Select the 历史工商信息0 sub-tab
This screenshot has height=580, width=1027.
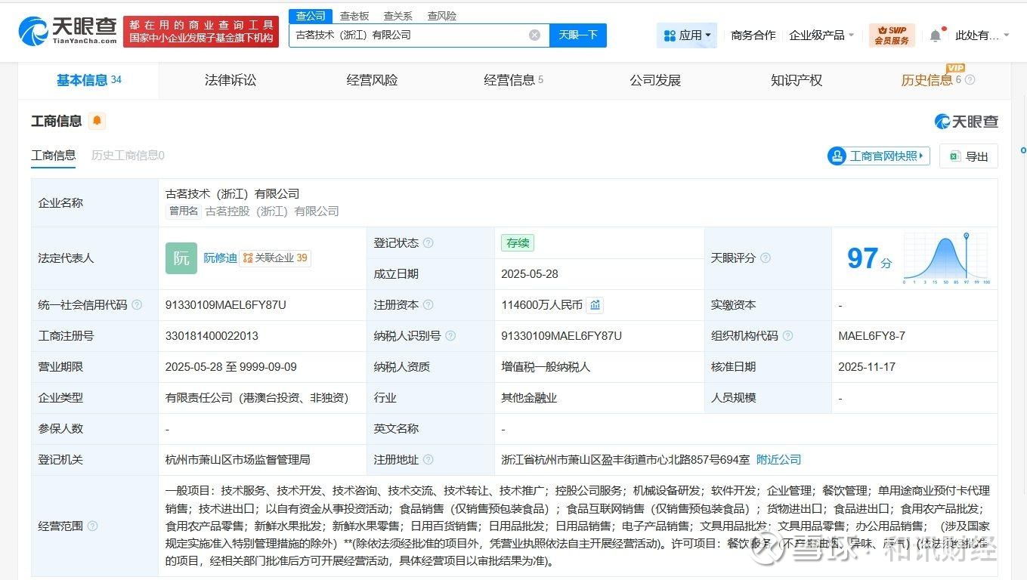[x=128, y=156]
